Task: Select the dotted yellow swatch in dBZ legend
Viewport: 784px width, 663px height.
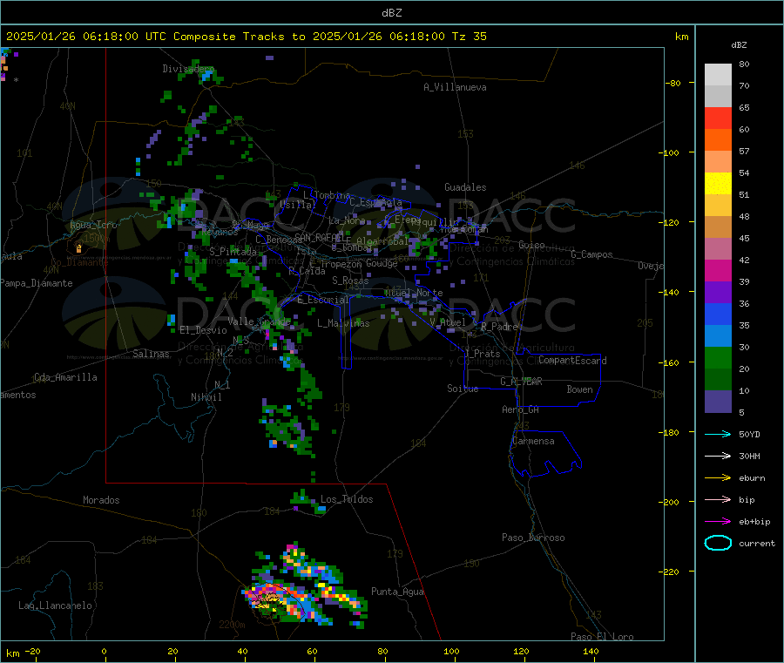Action: 718,184
